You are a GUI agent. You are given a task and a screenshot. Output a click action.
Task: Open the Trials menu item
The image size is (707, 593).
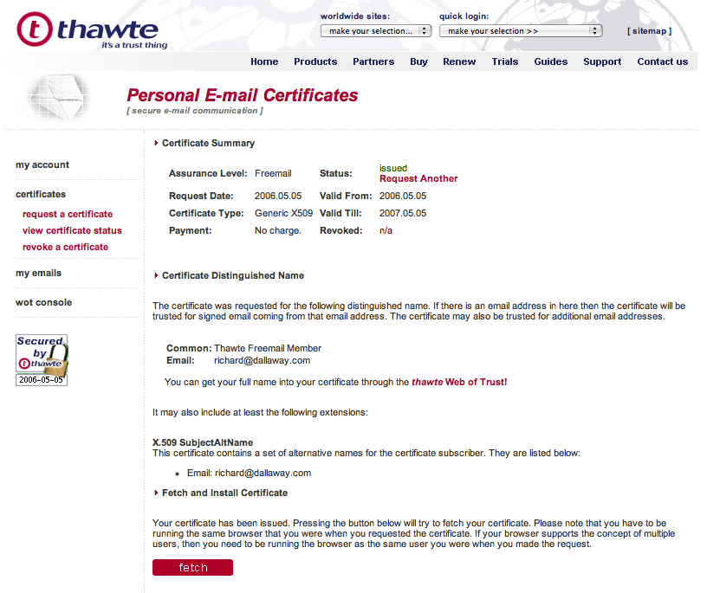point(505,61)
